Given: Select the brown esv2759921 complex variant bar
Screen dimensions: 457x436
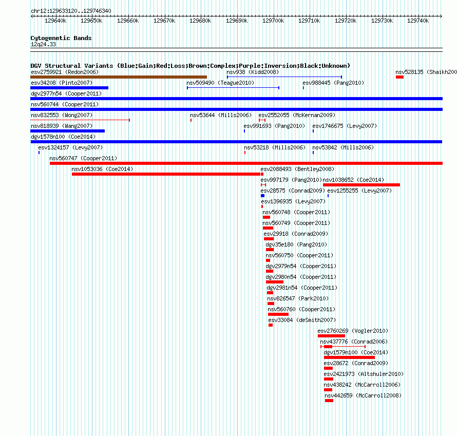Looking at the screenshot, I should pos(119,77).
